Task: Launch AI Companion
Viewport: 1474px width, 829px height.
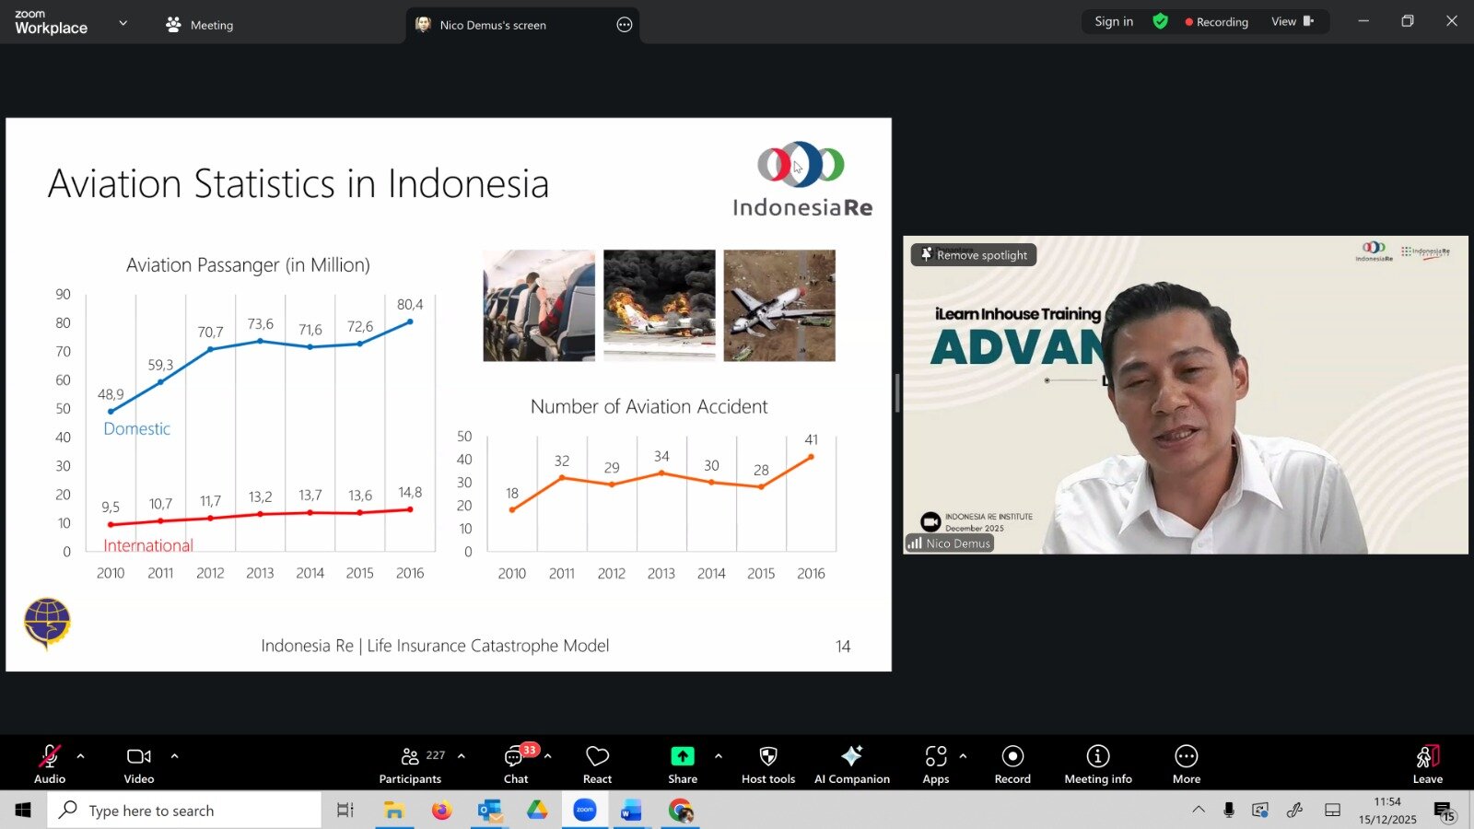Action: 851,763
